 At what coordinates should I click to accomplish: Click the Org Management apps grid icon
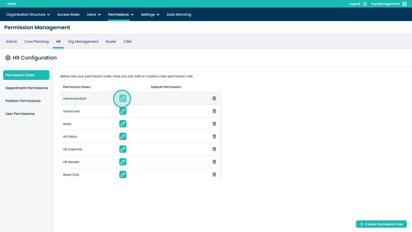[x=405, y=4]
